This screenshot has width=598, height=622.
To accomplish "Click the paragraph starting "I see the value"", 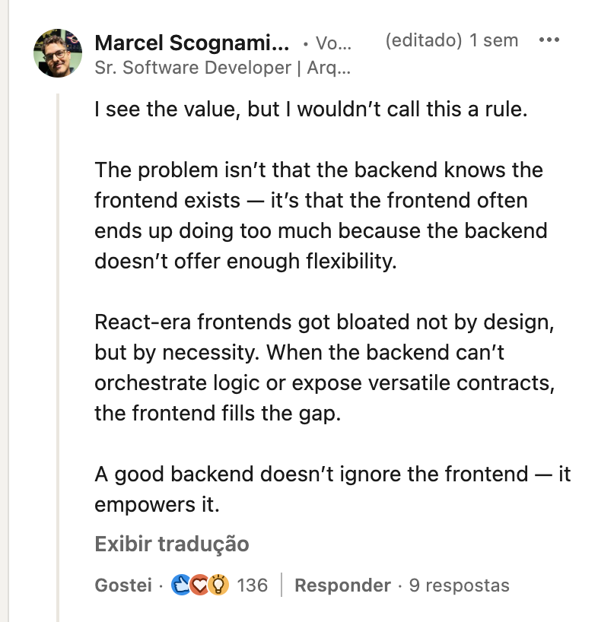I will (x=310, y=109).
